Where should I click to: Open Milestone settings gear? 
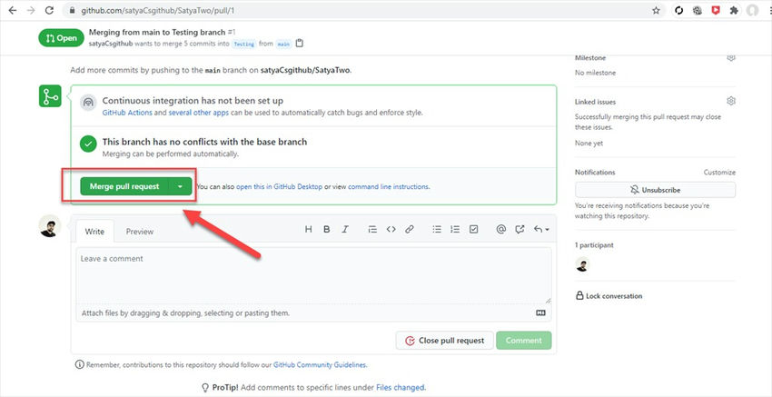731,57
